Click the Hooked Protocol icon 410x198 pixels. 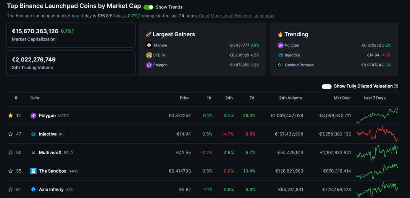tap(281, 65)
